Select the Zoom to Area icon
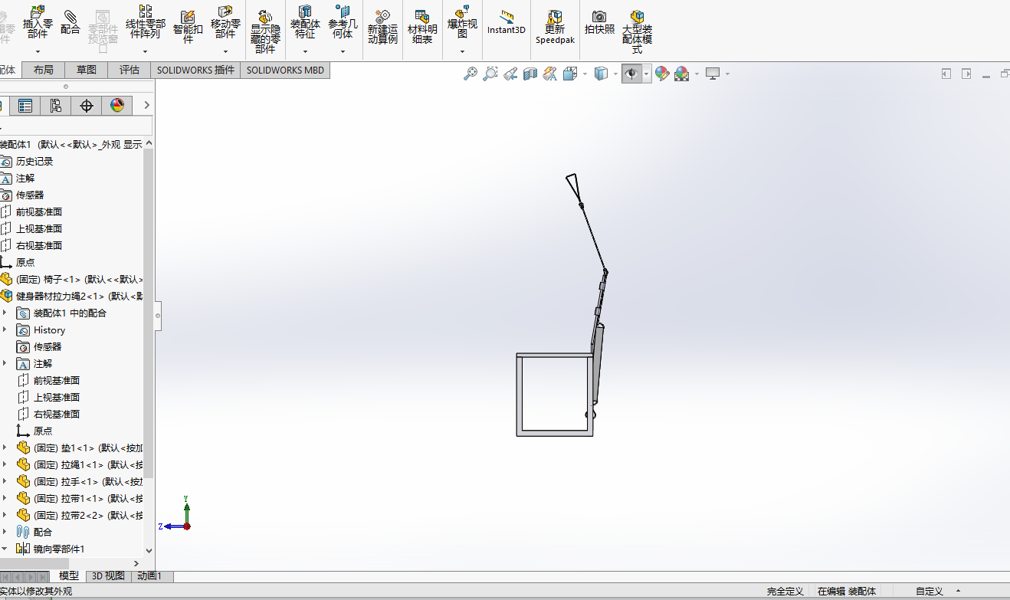The height and width of the screenshot is (600, 1010). (x=490, y=74)
